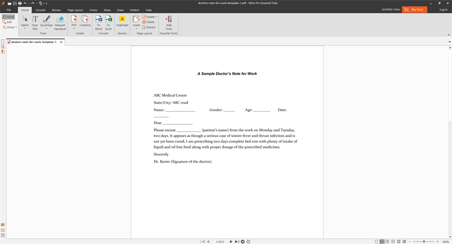The image size is (452, 244).
Task: Open the second left sidebar panel icon below Pages
Action: point(3,46)
